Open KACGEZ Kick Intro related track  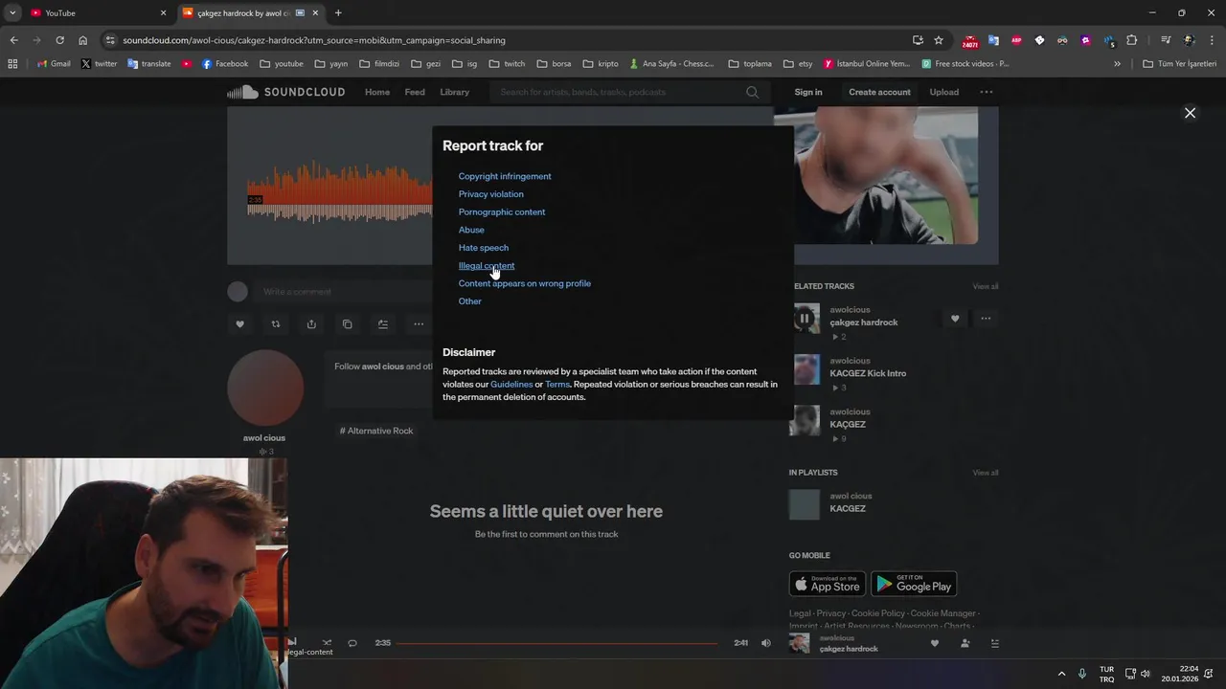[868, 373]
